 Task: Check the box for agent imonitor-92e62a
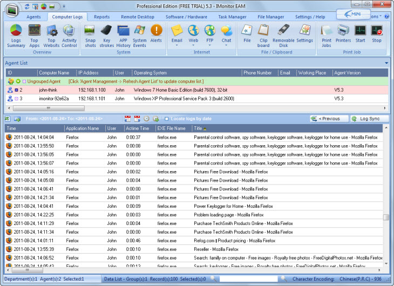pyautogui.click(x=17, y=99)
